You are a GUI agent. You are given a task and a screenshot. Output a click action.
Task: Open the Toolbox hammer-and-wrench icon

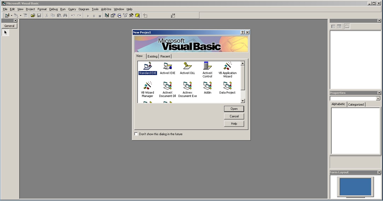131,15
